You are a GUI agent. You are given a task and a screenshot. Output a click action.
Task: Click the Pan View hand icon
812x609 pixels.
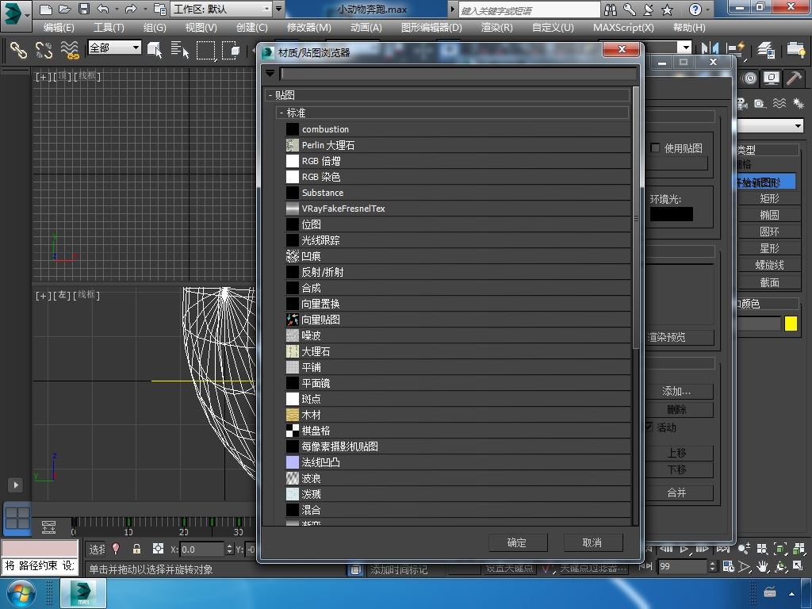pyautogui.click(x=762, y=566)
